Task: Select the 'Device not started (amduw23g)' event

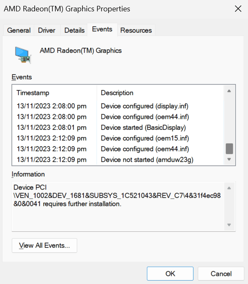Action: [x=118, y=160]
